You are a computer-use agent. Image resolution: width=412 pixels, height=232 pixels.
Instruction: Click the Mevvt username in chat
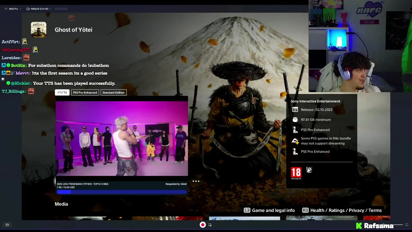(23, 73)
